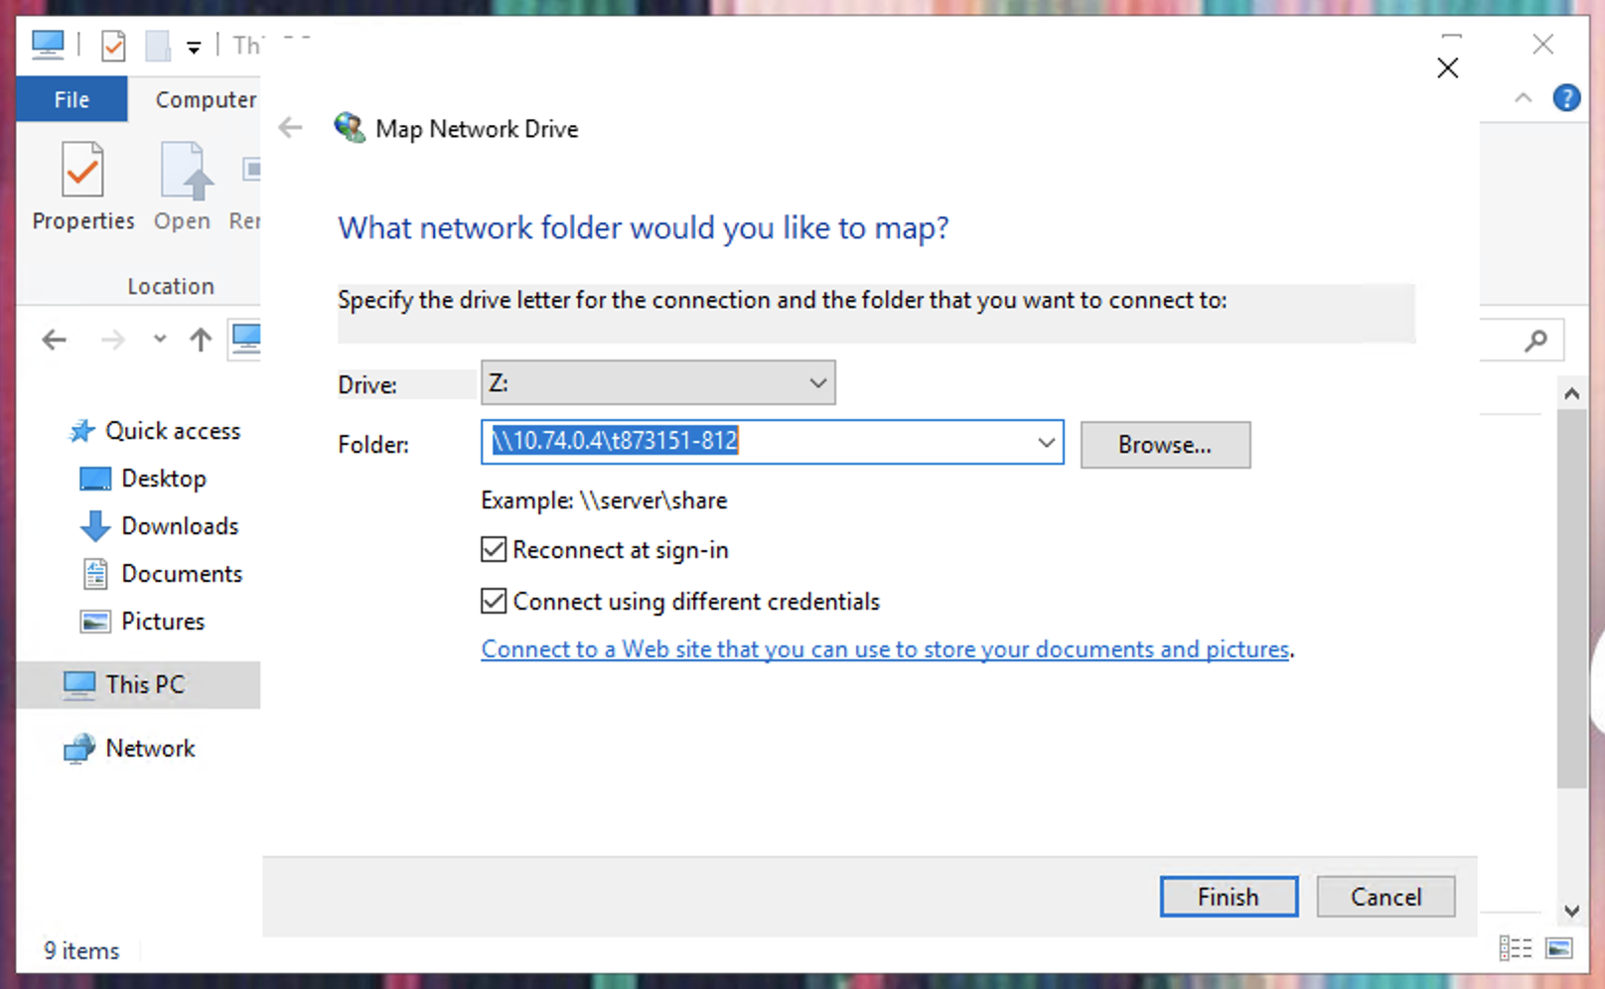Switch to details view icon in status bar
The height and width of the screenshot is (989, 1605).
click(1515, 948)
